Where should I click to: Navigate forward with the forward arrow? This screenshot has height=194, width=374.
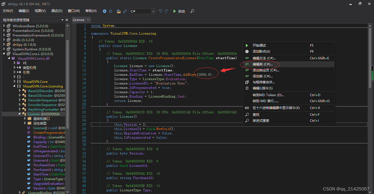point(111,11)
